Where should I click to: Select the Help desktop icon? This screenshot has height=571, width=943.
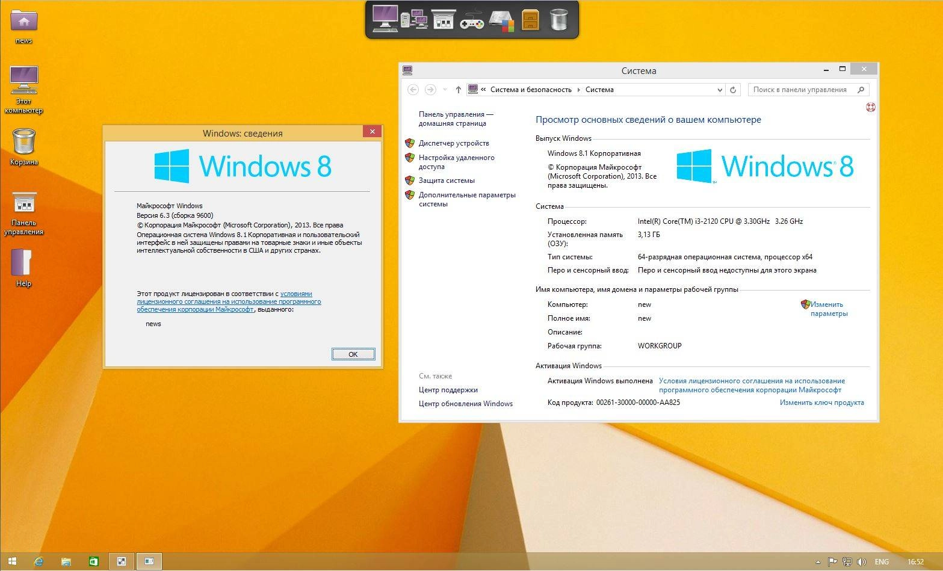pos(23,268)
